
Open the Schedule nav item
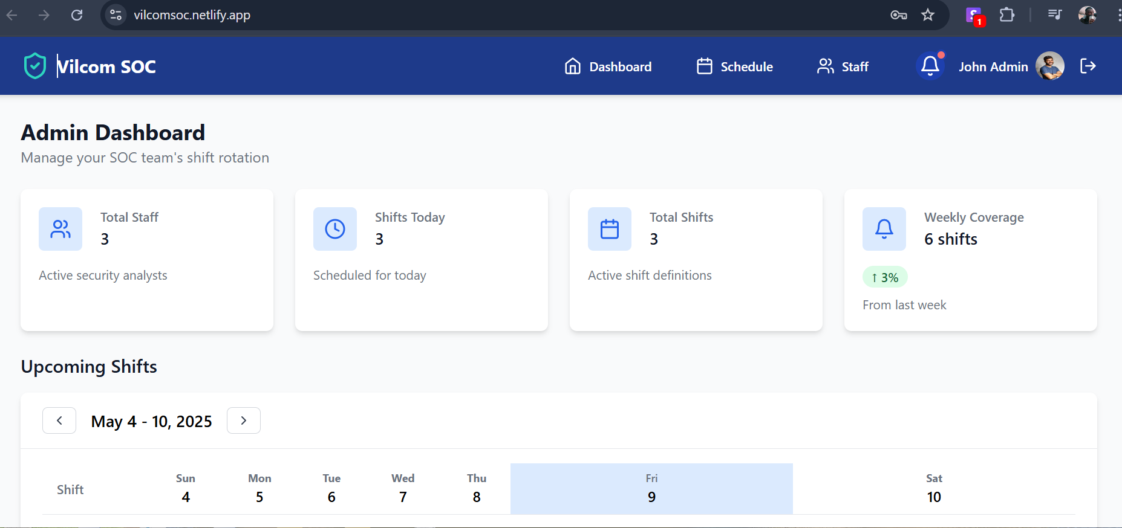(735, 66)
